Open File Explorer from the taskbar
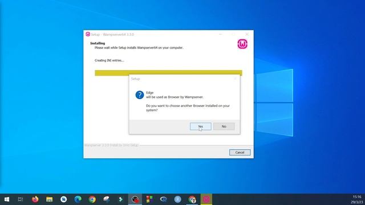 pyautogui.click(x=50, y=199)
